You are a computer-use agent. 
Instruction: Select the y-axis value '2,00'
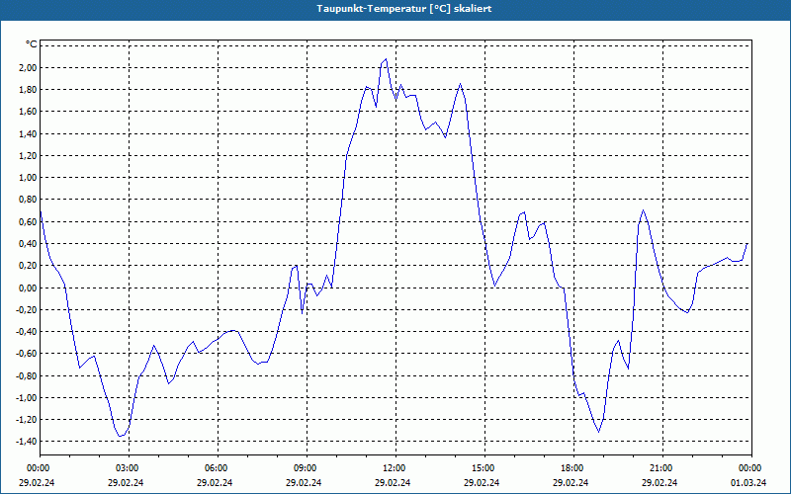tap(28, 67)
